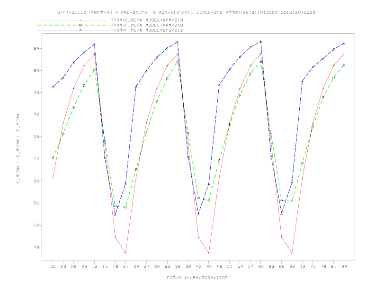Image resolution: width=375 pixels, height=290 pixels.
Task: Click x-axis tick label 51
Action: coord(230,266)
